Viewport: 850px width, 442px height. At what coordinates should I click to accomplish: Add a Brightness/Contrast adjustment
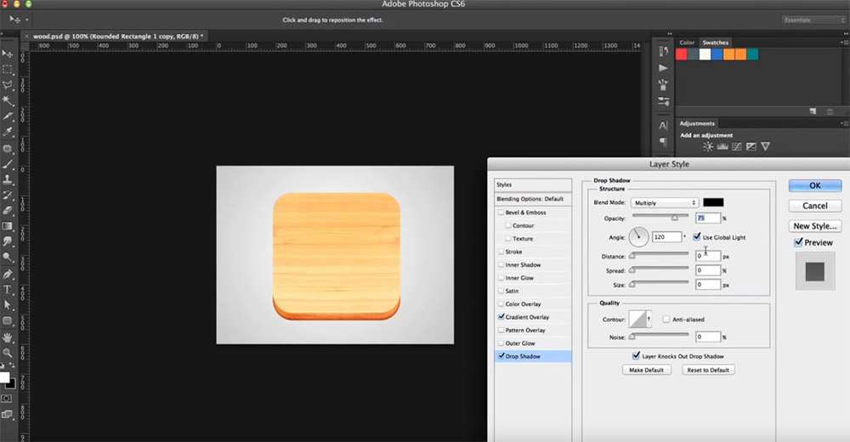[708, 146]
